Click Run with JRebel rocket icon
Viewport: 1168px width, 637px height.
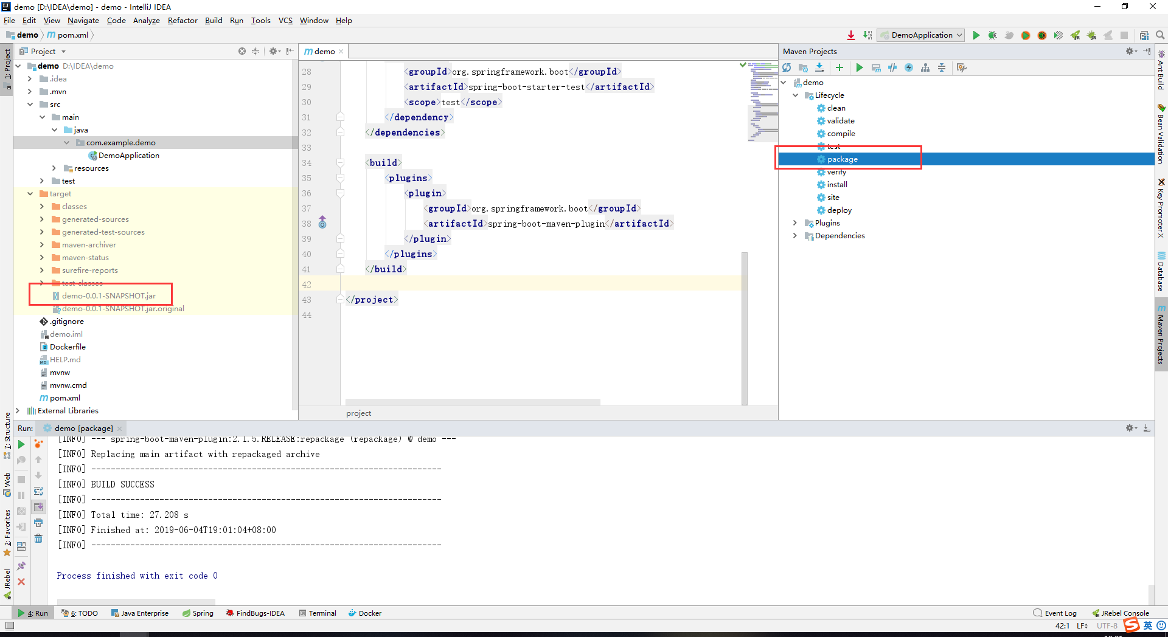tap(1075, 35)
